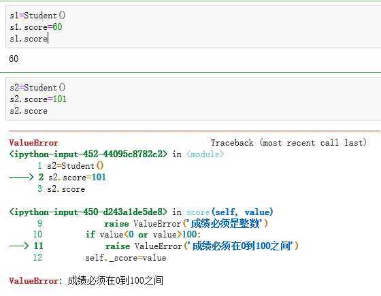This screenshot has height=296, width=381.
Task: Click the code line 's2=Student()' in second cell
Action: (37, 88)
